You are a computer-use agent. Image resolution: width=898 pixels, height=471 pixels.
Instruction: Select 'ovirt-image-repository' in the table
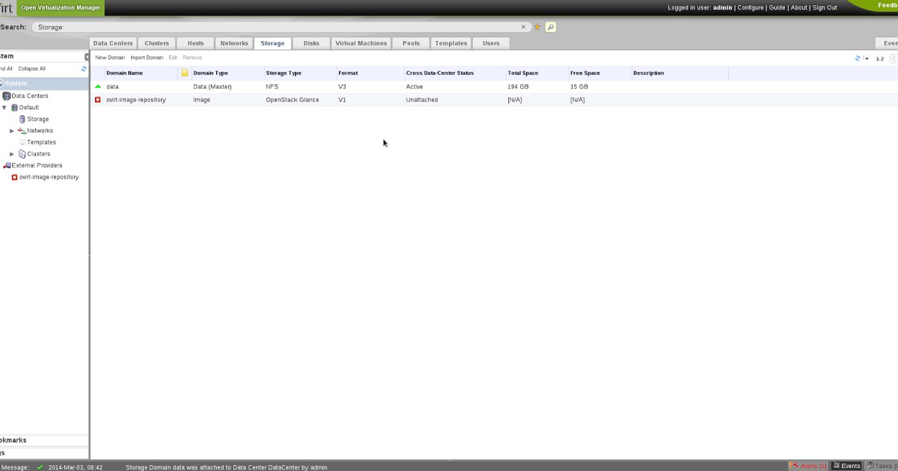[x=136, y=99]
